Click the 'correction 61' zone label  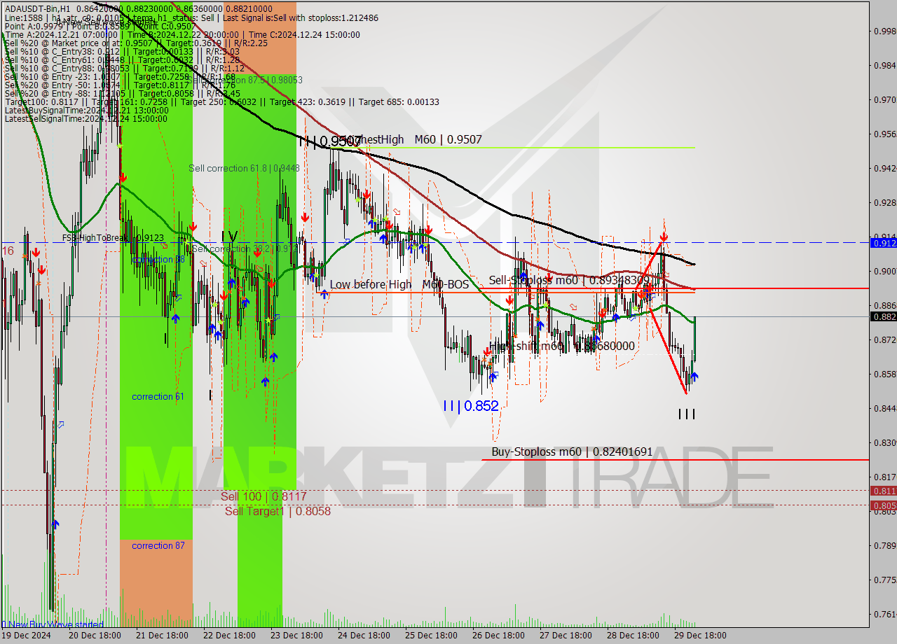(158, 397)
